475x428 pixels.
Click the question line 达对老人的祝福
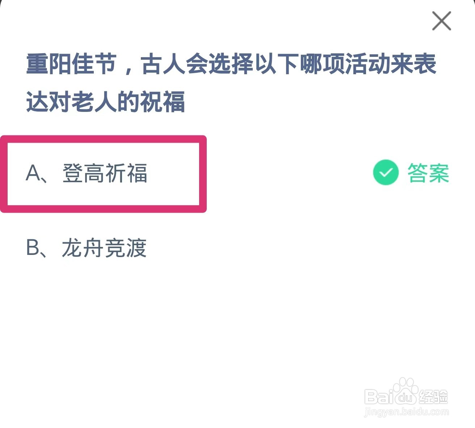[106, 101]
